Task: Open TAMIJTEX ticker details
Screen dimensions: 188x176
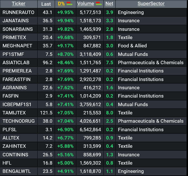Action: (14, 113)
